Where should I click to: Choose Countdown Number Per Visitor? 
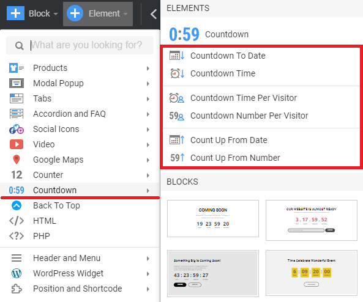[249, 116]
